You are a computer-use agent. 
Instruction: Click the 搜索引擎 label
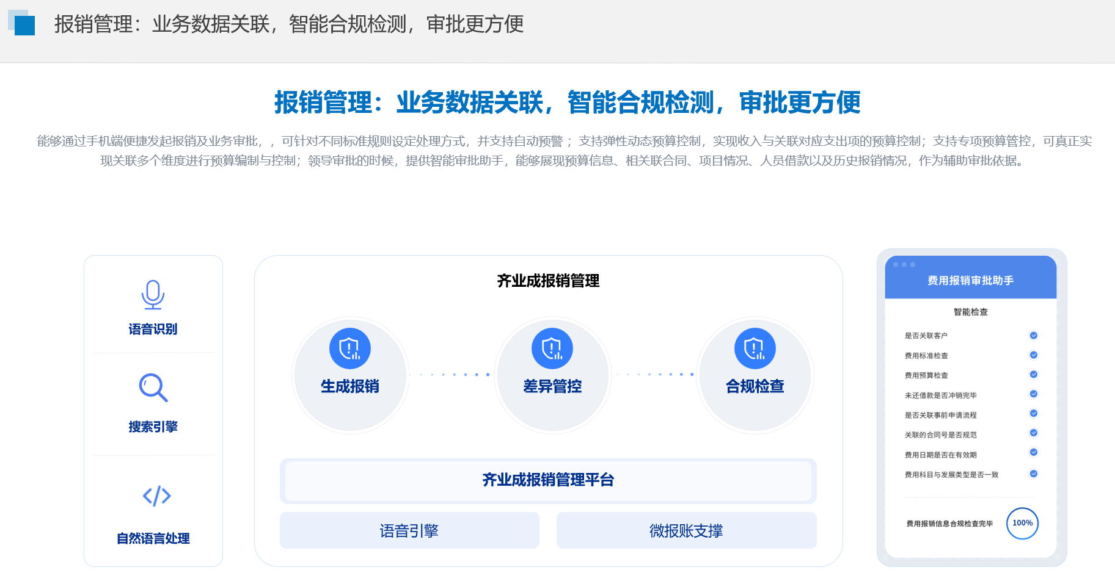[153, 427]
